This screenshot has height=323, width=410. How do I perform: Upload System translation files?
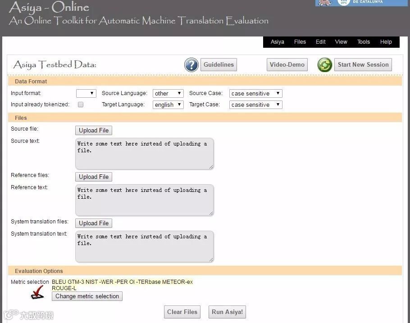[94, 223]
